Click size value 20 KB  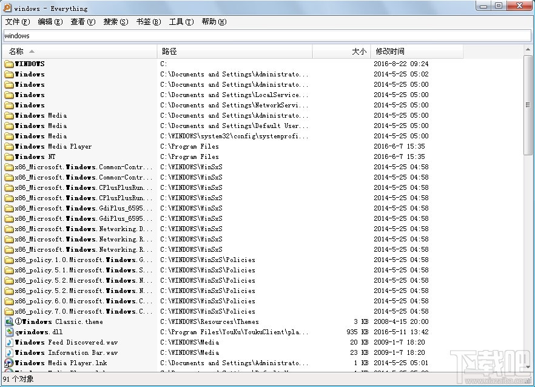pos(359,342)
